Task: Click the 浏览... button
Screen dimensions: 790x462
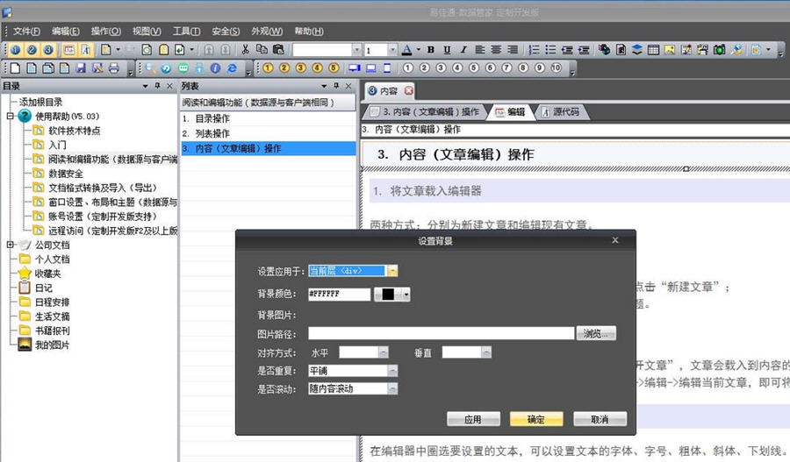Action: pyautogui.click(x=596, y=333)
